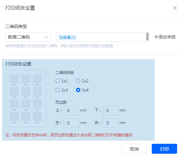Click the bottom margin (下) input field

111,111
